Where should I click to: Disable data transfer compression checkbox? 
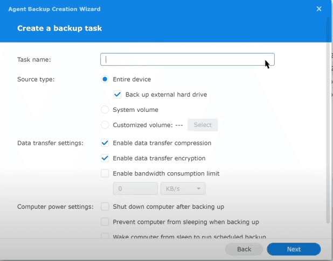105,143
